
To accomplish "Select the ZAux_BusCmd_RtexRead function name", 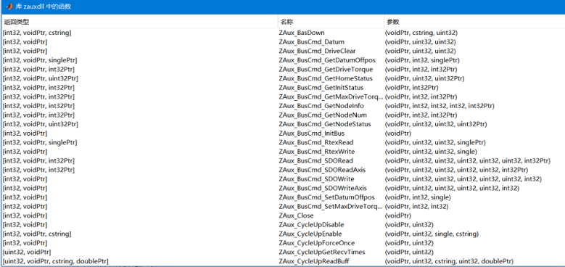I will (316, 142).
